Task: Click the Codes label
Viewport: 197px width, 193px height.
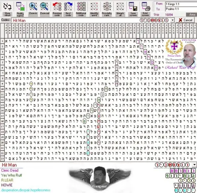Action: click(x=6, y=20)
